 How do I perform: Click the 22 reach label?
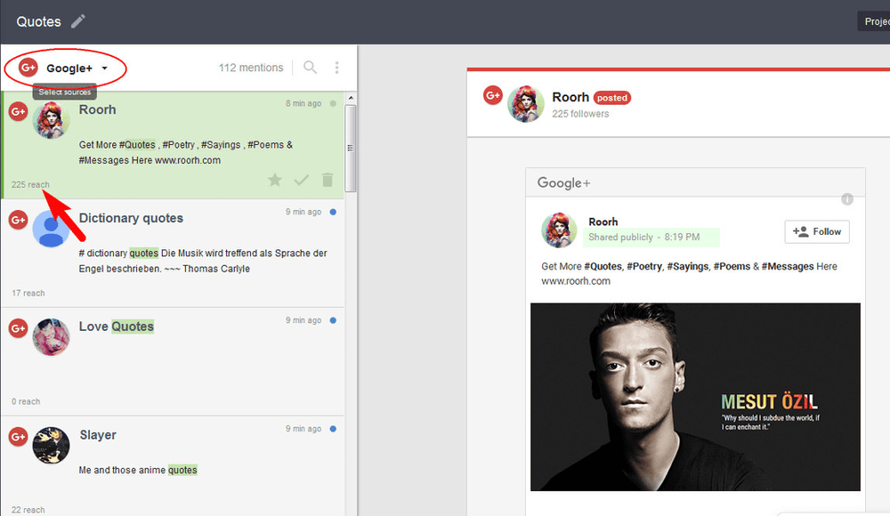[x=28, y=510]
